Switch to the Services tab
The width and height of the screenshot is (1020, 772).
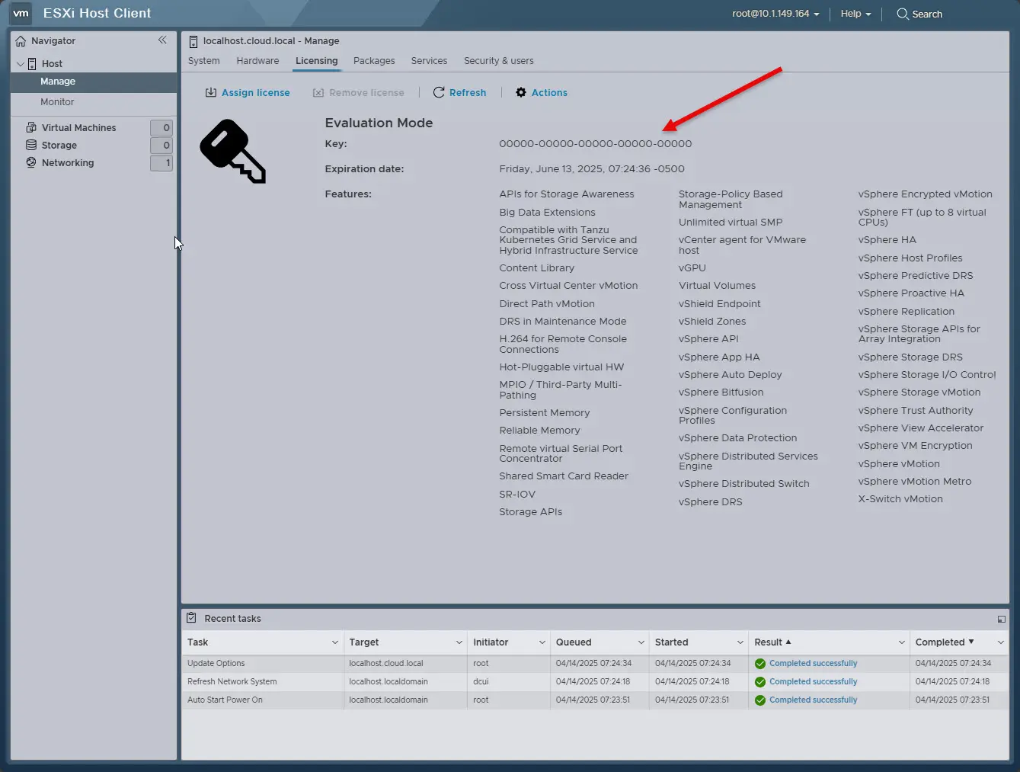click(x=429, y=61)
